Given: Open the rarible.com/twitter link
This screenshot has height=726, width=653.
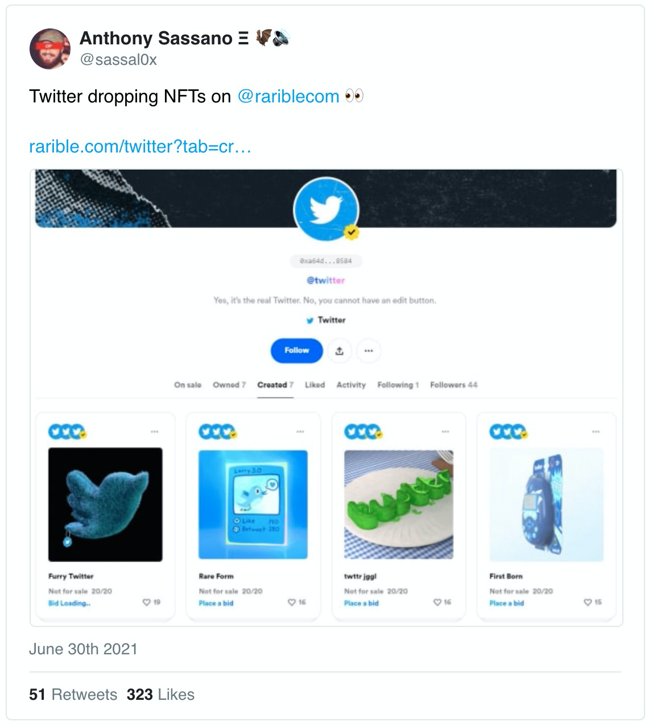Looking at the screenshot, I should point(140,147).
